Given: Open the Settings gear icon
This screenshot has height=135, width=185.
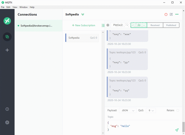Looking at the screenshot, I should coord(7,122).
